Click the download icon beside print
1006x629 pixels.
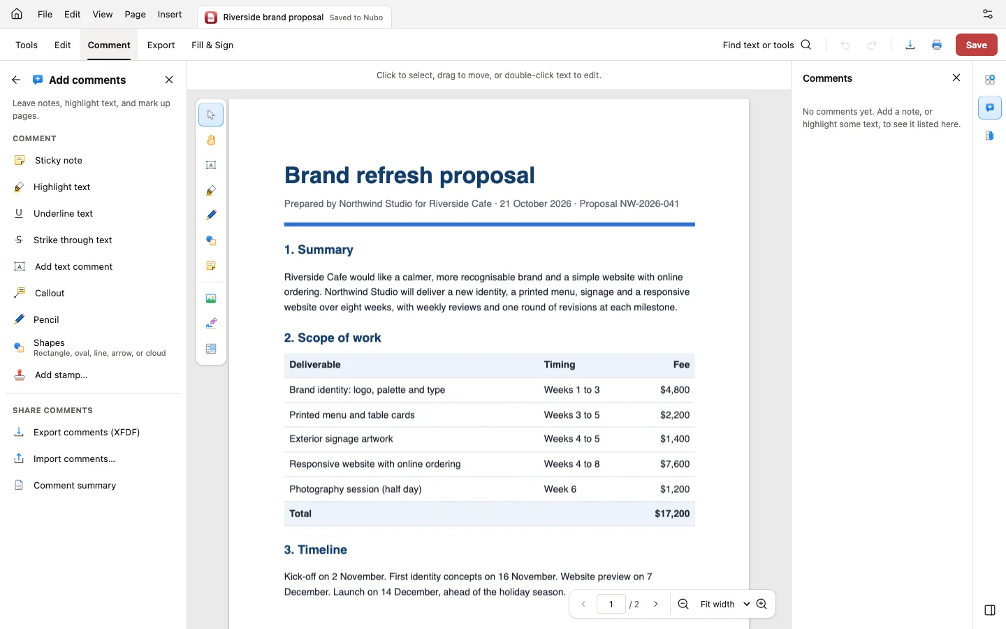[910, 45]
